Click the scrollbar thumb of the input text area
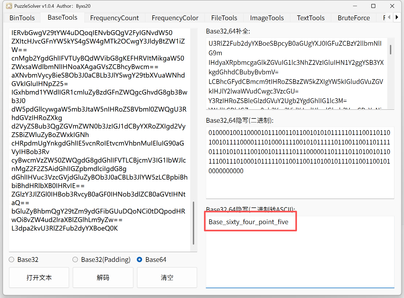 (x=193, y=223)
